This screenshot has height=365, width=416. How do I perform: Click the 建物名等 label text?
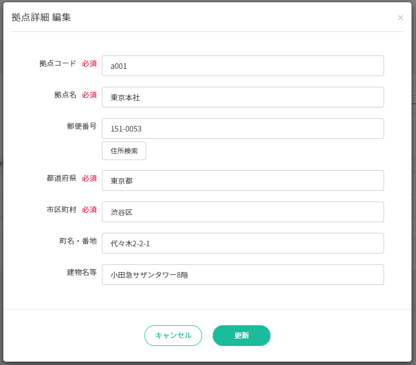pyautogui.click(x=82, y=273)
